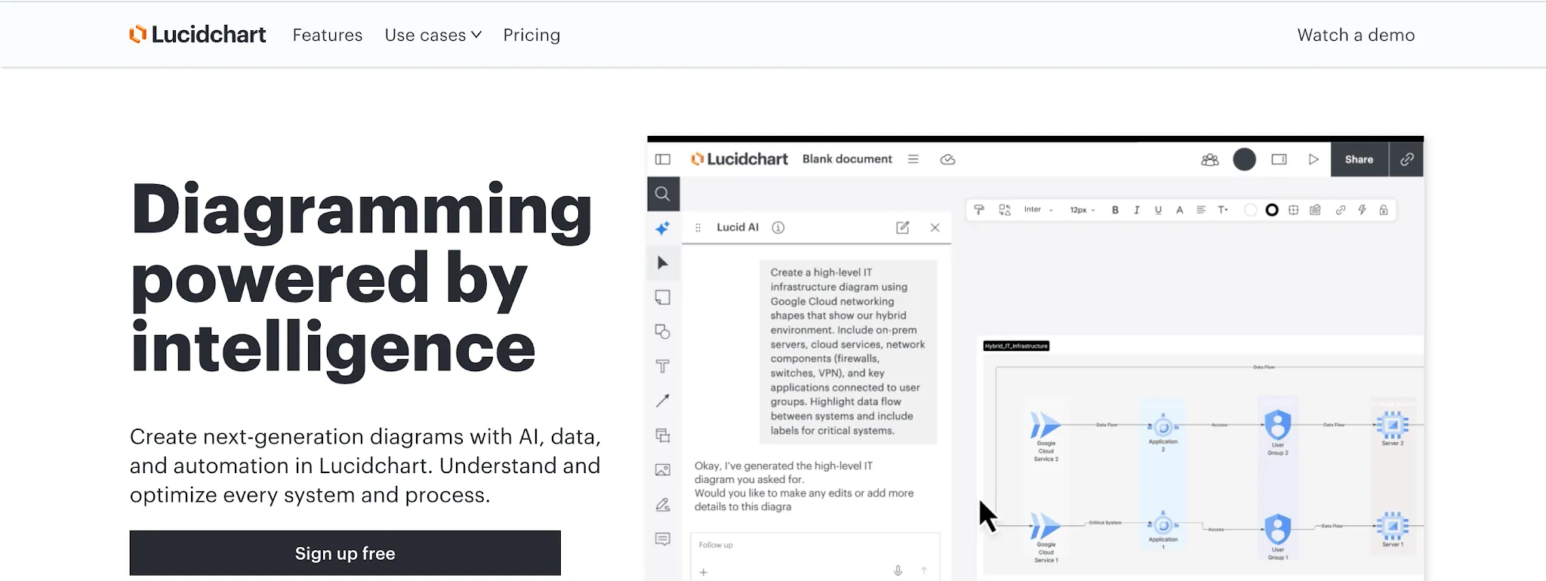Open the frames/containers tool in sidebar
This screenshot has width=1546, height=581.
pyautogui.click(x=663, y=435)
